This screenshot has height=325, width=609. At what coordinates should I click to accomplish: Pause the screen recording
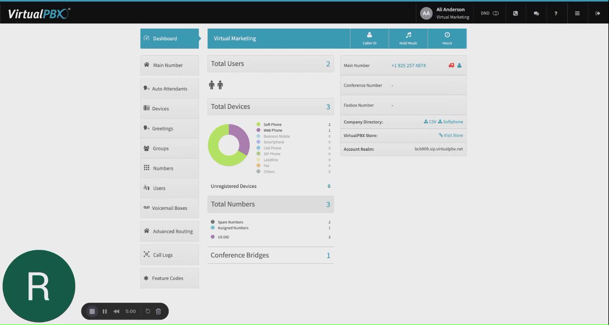105,311
